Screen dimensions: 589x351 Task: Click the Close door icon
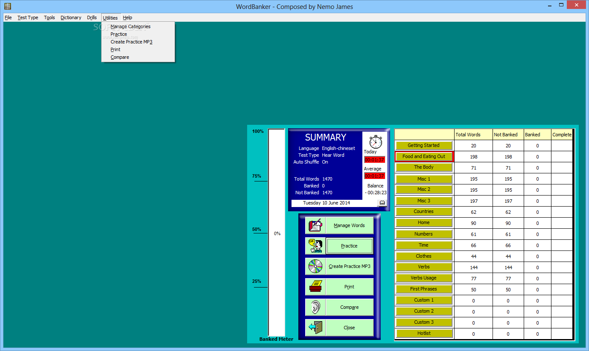[315, 328]
